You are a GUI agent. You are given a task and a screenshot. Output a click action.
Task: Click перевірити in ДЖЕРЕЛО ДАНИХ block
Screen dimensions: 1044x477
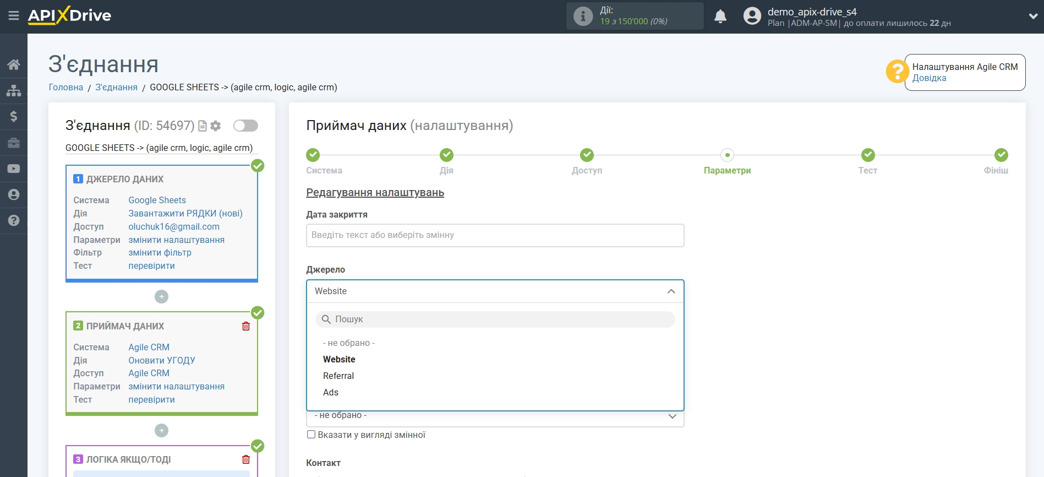click(x=151, y=265)
